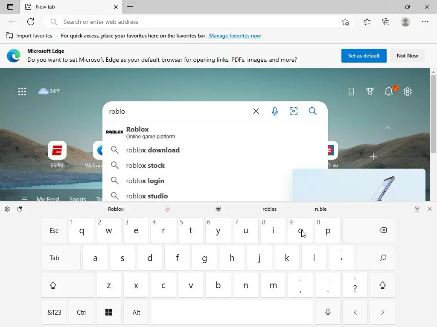
Task: Open touch keyboard settings gear
Action: click(x=7, y=209)
